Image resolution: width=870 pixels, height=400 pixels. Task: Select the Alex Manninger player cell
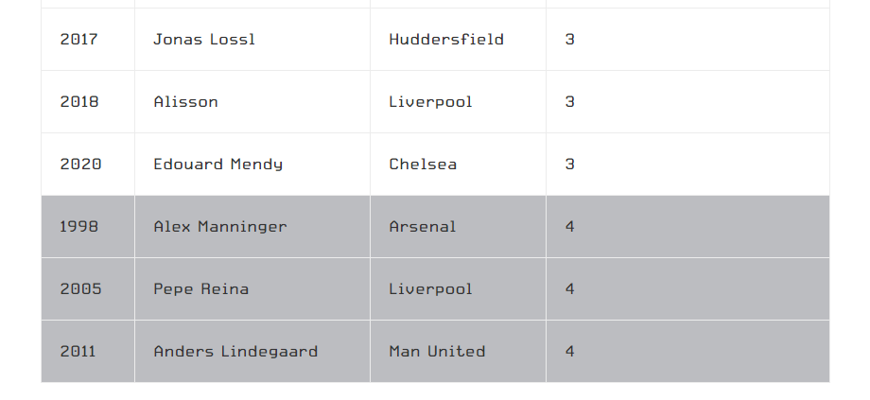[x=220, y=227]
